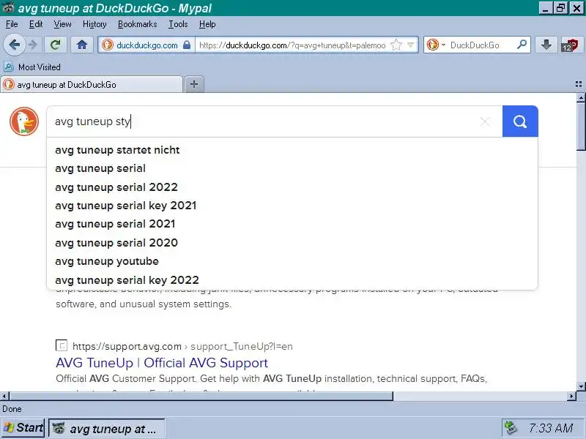Screen dimensions: 586x439
Task: Go to the Home page icon
Action: [82, 45]
